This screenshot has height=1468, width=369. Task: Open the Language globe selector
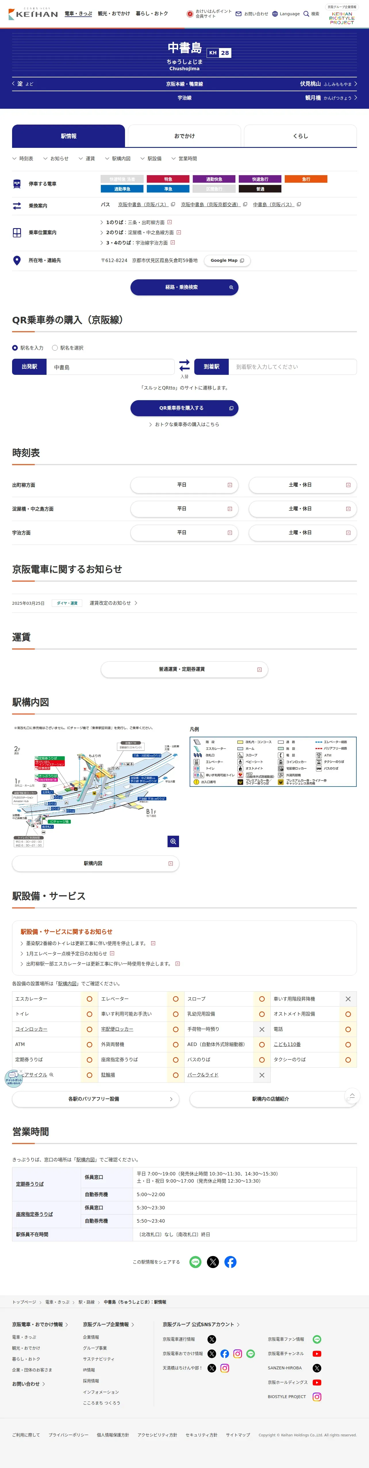coord(286,14)
